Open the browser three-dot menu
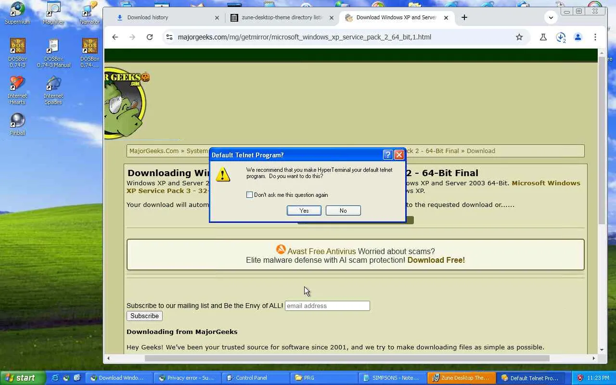The width and height of the screenshot is (616, 385). tap(595, 37)
